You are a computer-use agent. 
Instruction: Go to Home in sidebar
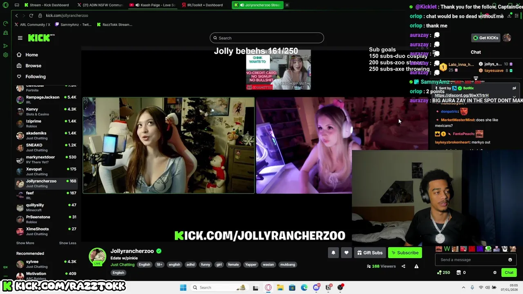[x=31, y=55]
